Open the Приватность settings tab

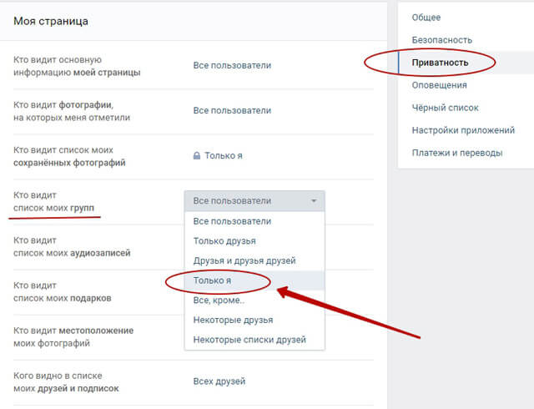[440, 63]
